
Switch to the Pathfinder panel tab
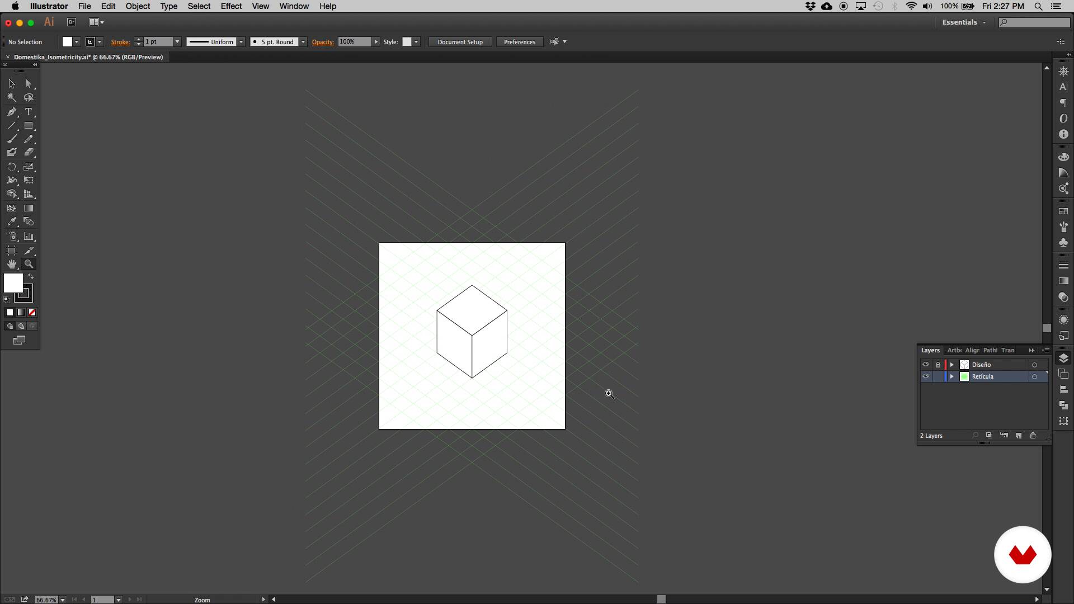[990, 350]
